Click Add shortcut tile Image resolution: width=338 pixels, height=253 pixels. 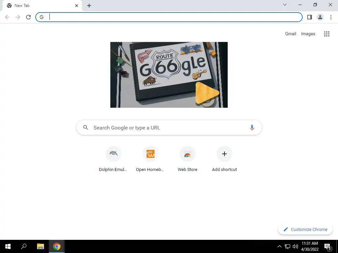pos(224,159)
